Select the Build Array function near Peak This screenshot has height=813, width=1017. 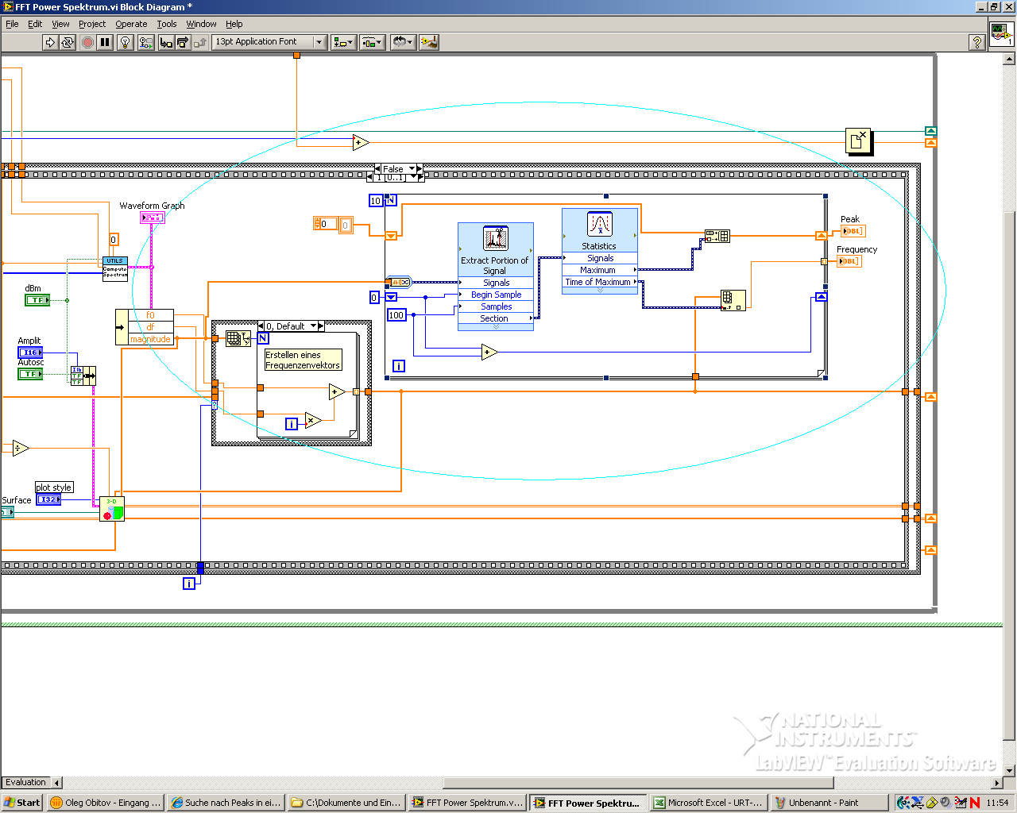click(717, 236)
